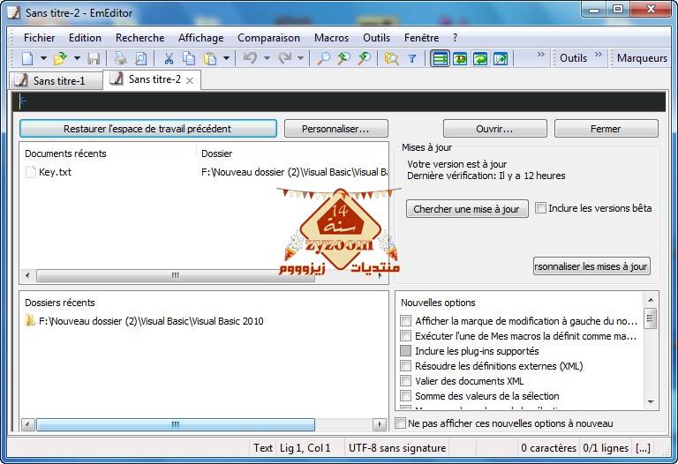The image size is (678, 464).
Task: Open the Comparaison menu
Action: tap(268, 38)
